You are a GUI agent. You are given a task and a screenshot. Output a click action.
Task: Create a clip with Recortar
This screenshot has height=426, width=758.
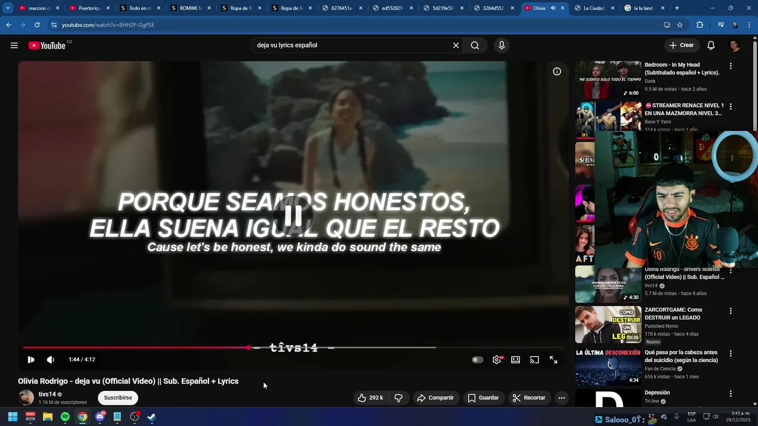click(529, 398)
